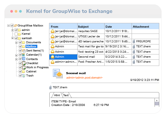Select the Cabinet folder label
166x118 pixels.
point(31,72)
